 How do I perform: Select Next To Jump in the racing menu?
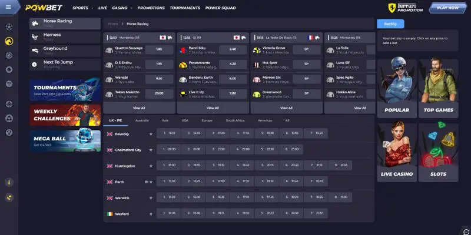point(65,65)
